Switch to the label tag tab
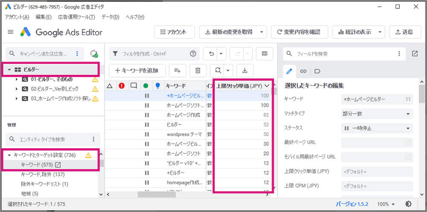 [317, 71]
